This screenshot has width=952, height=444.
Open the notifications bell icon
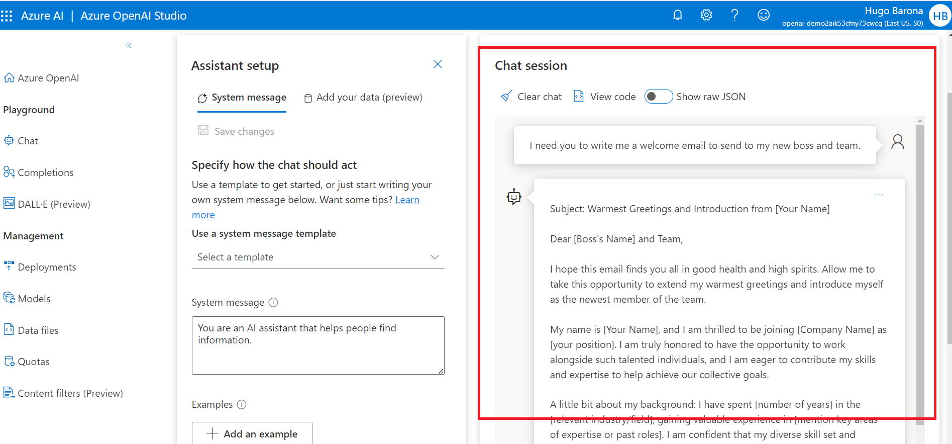coord(678,15)
